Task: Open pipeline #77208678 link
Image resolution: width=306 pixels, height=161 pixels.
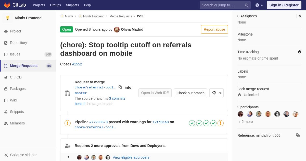Action: (x=98, y=122)
